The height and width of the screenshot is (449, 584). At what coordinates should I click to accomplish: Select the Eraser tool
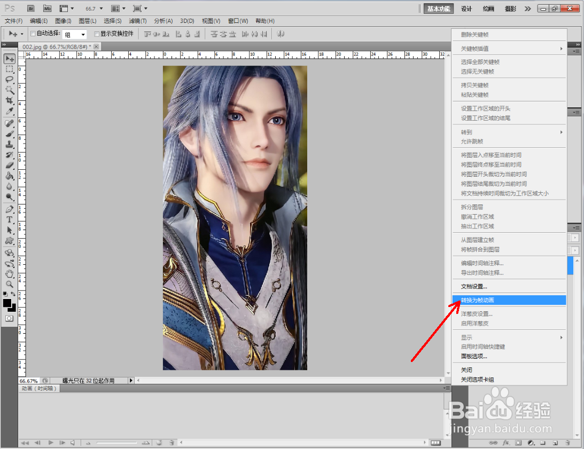[x=9, y=165]
